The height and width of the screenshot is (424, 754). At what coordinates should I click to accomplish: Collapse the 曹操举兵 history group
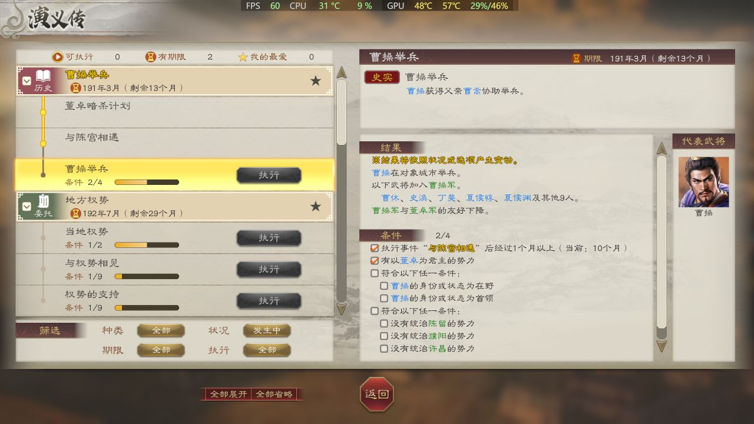click(x=27, y=81)
